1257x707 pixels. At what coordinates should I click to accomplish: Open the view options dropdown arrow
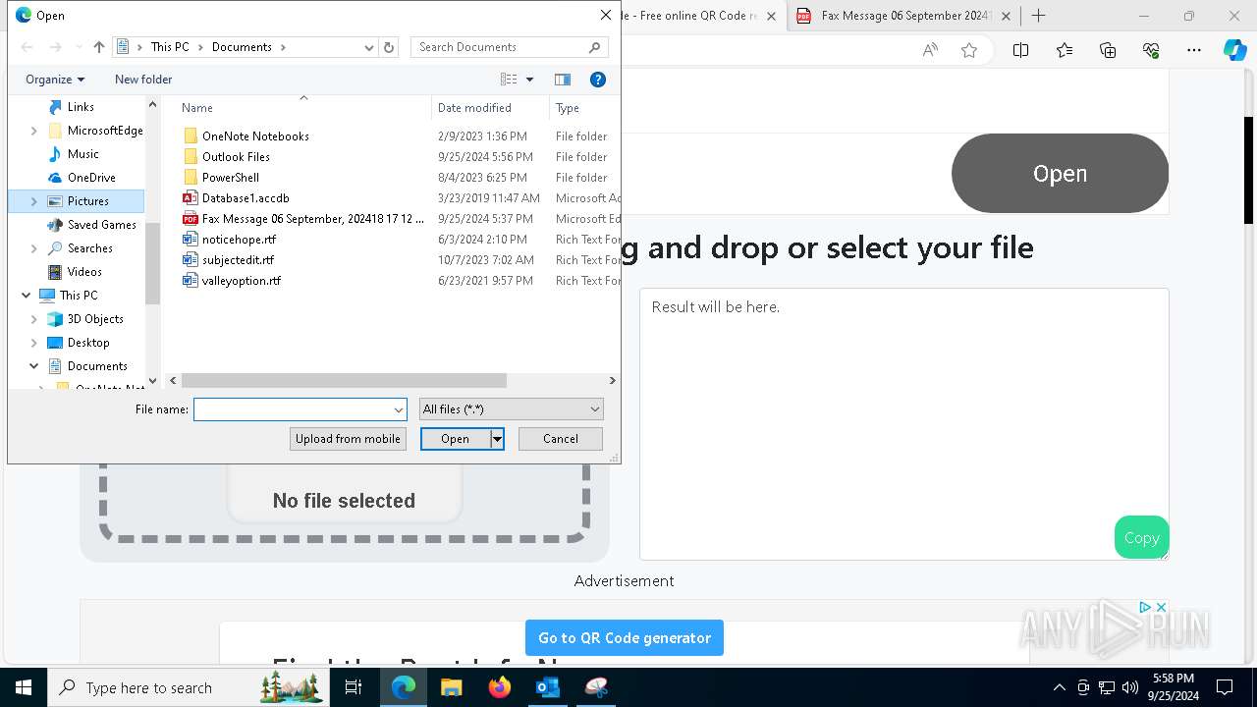pyautogui.click(x=530, y=80)
